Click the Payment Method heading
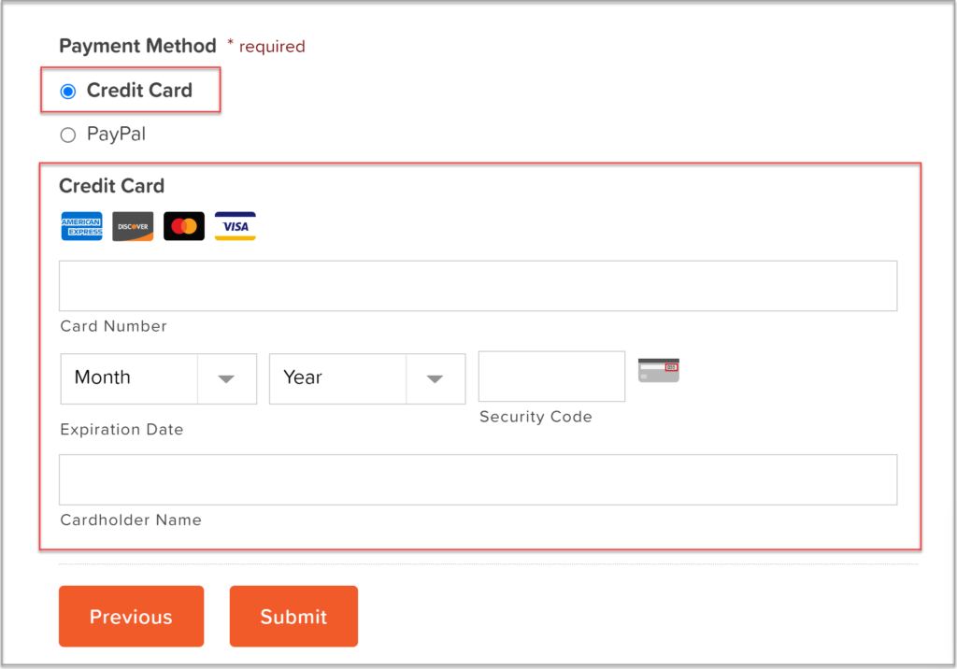Viewport: 957px width, 669px height. tap(136, 46)
